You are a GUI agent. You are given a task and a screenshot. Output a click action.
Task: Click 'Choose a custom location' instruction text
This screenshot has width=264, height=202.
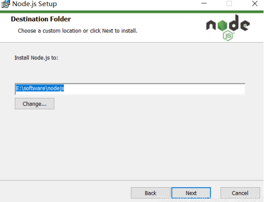point(78,31)
